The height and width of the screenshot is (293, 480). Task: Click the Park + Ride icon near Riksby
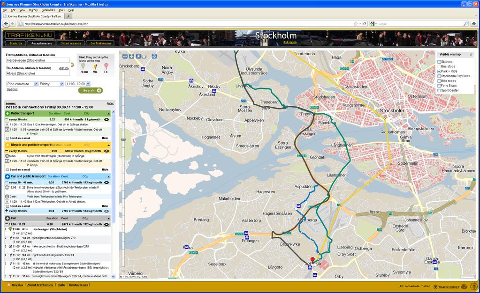[214, 91]
